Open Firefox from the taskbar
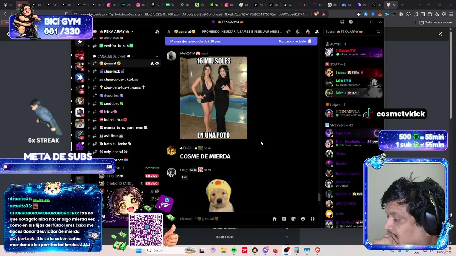 click(x=275, y=250)
